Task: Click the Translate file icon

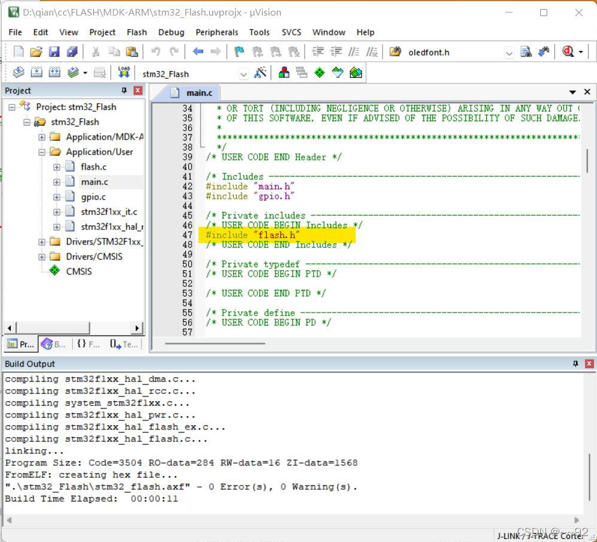Action: [19, 72]
